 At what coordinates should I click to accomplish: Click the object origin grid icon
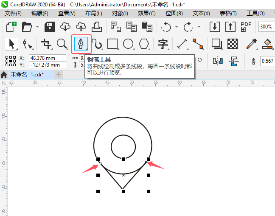click(x=11, y=61)
